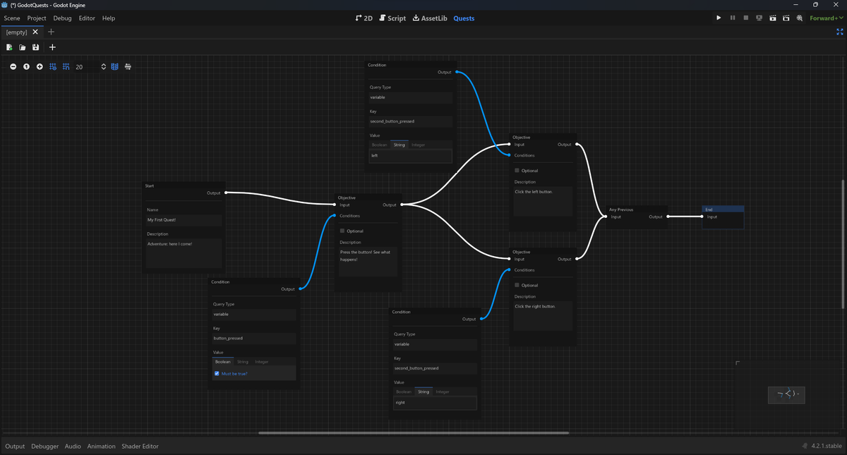Viewport: 847px width, 455px height.
Task: Stop the running project
Action: tap(745, 18)
